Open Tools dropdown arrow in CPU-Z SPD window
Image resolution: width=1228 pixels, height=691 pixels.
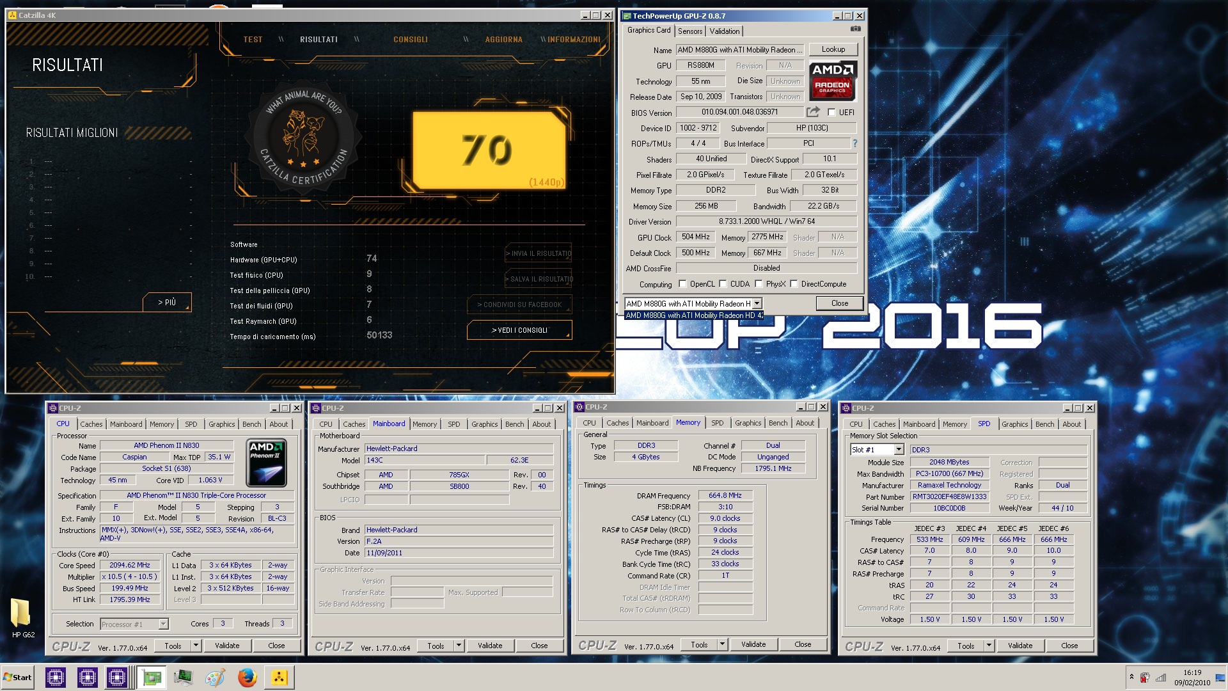(x=989, y=646)
